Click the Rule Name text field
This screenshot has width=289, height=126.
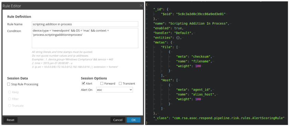pos(85,24)
